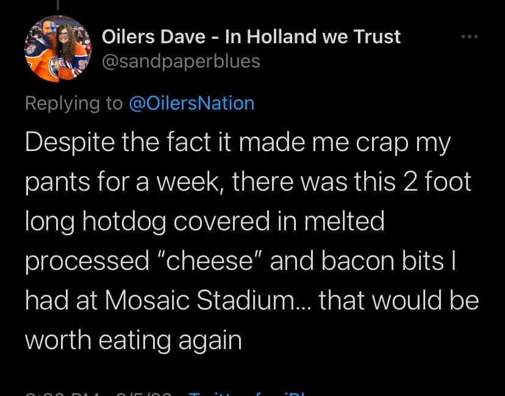Open the tweet's more options ellipsis icon

point(469,37)
